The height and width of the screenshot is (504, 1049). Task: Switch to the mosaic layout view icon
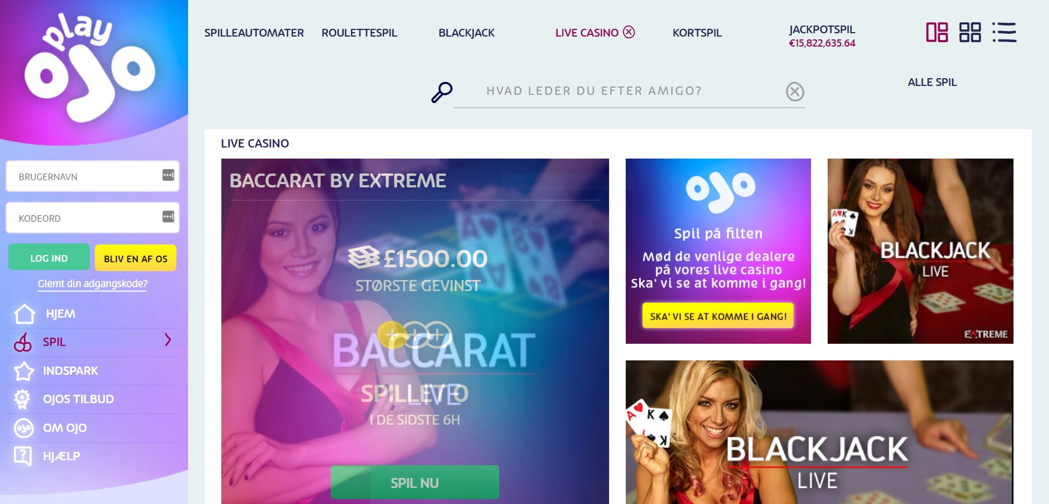click(x=937, y=32)
